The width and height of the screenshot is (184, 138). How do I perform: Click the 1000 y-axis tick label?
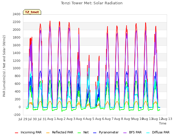point(17,68)
